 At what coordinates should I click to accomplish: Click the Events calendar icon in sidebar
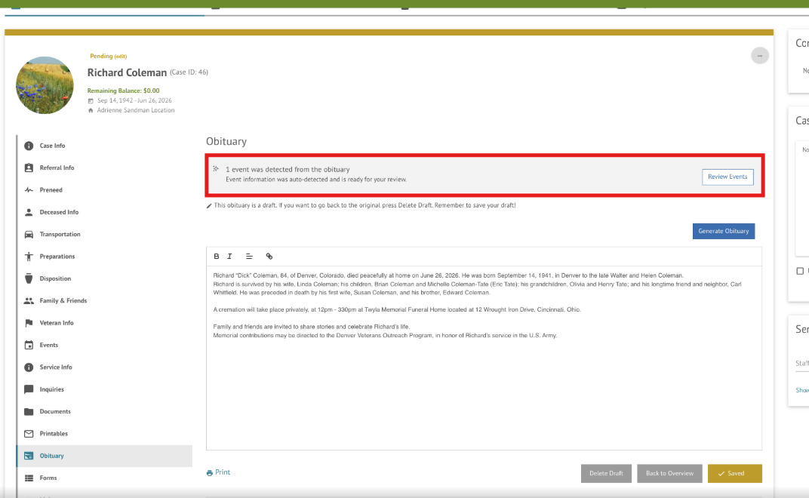click(x=29, y=346)
